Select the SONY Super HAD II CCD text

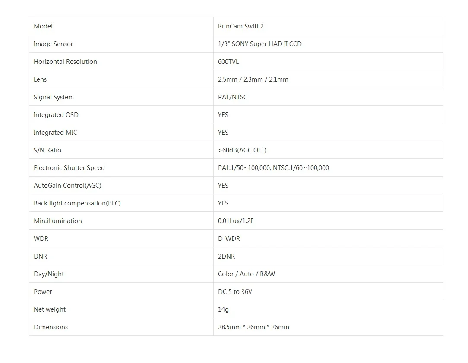tap(266, 44)
